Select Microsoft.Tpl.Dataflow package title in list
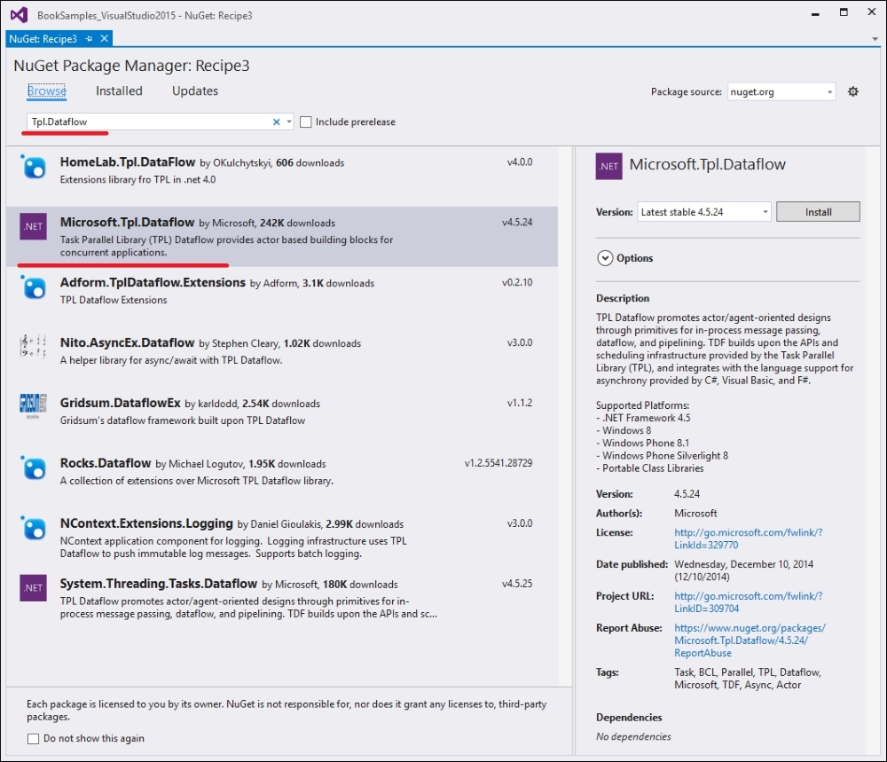 click(127, 223)
